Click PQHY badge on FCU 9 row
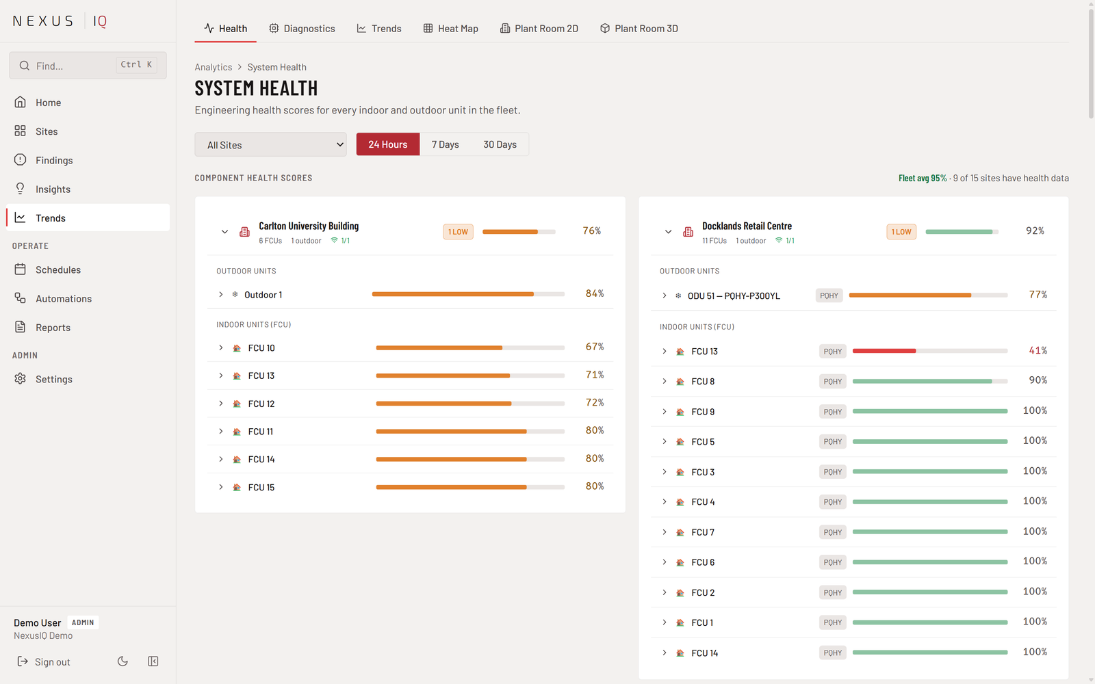The image size is (1095, 684). (833, 412)
